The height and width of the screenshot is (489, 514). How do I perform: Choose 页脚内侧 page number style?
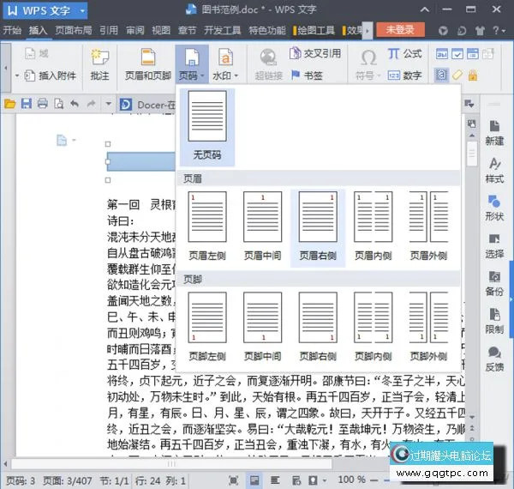pos(373,328)
